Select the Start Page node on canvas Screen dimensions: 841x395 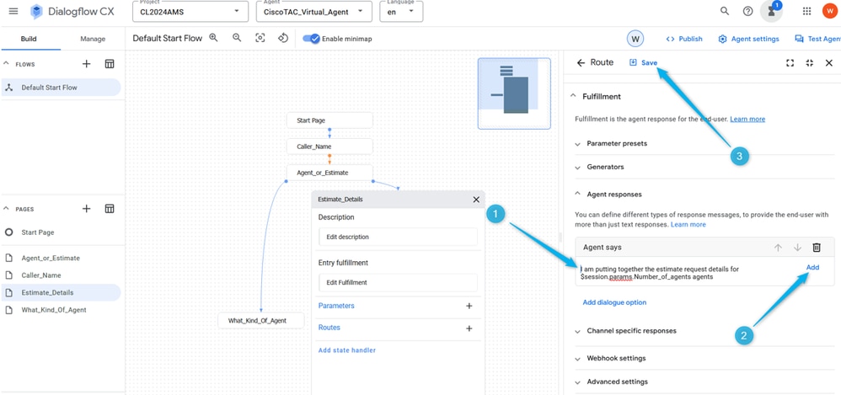pyautogui.click(x=329, y=120)
